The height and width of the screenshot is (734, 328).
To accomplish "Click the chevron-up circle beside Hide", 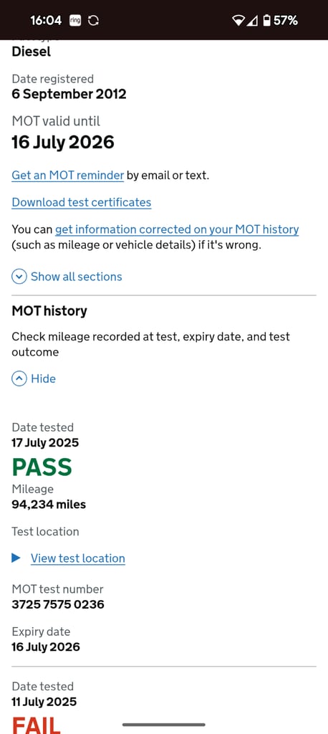I will coord(19,378).
